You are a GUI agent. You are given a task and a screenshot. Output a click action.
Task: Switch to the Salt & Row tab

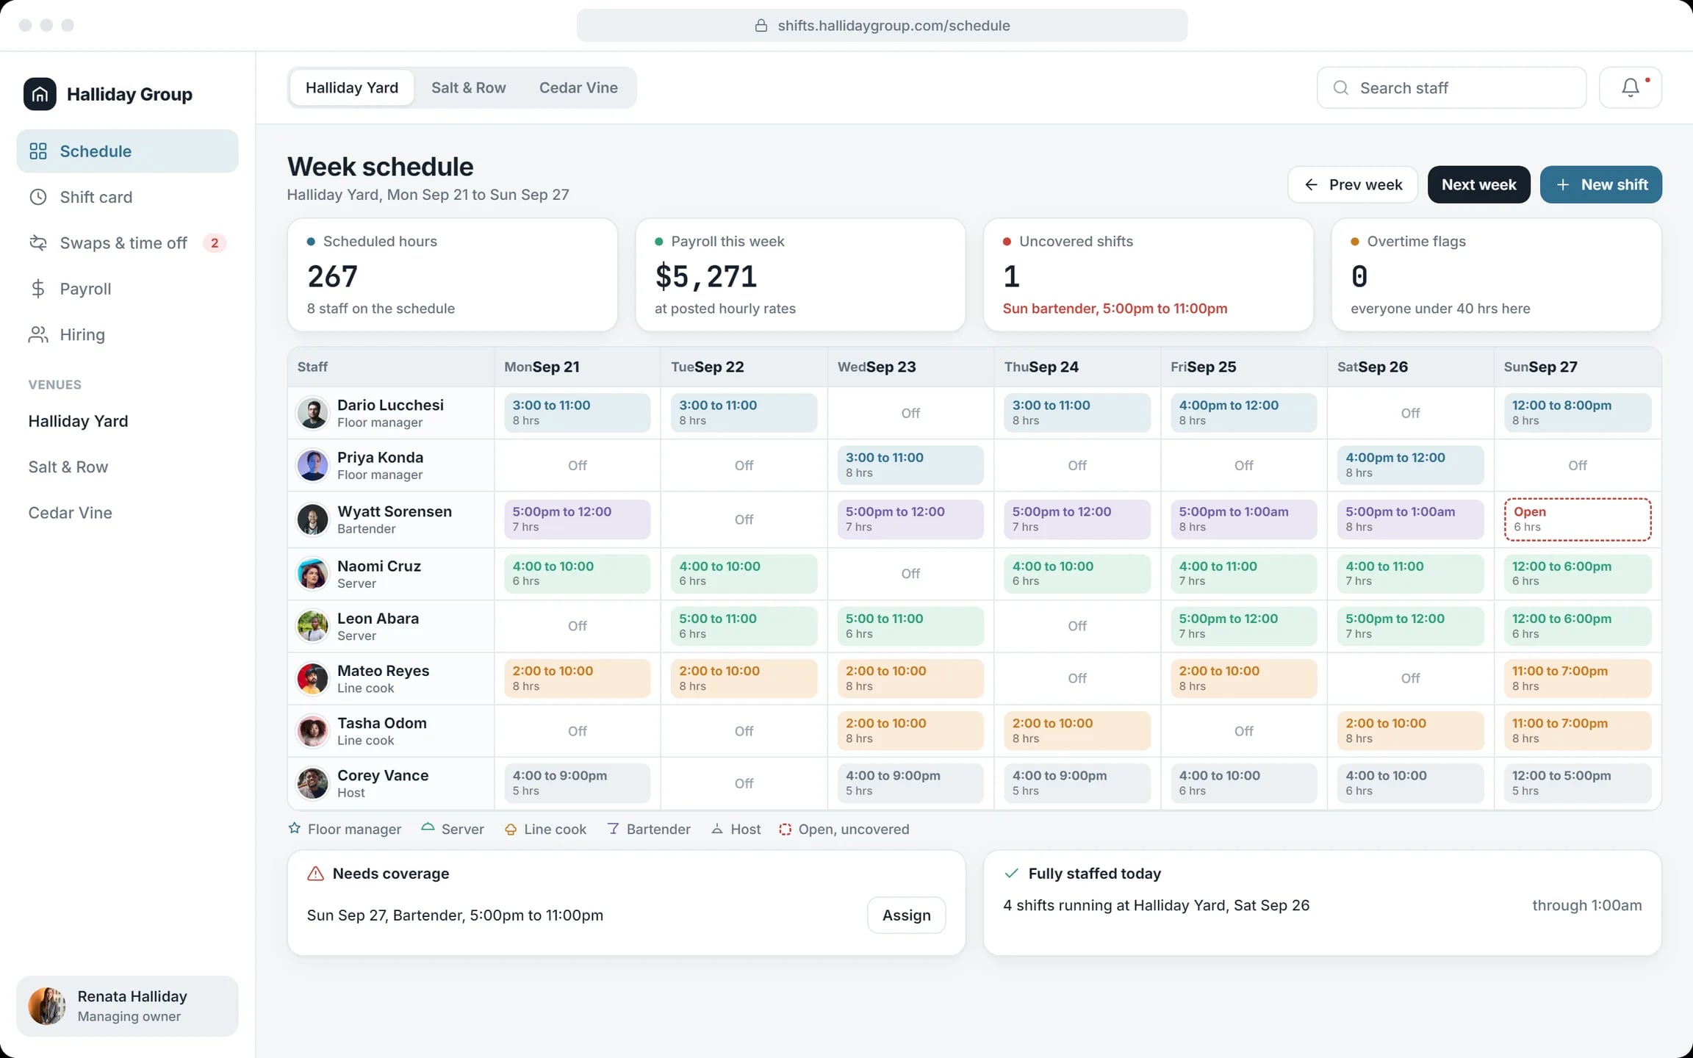(469, 88)
